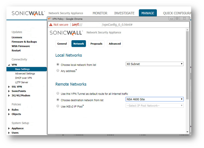Click the SonicWall logo inside VPN Policy popup
The width and height of the screenshot is (204, 148).
(x=66, y=33)
